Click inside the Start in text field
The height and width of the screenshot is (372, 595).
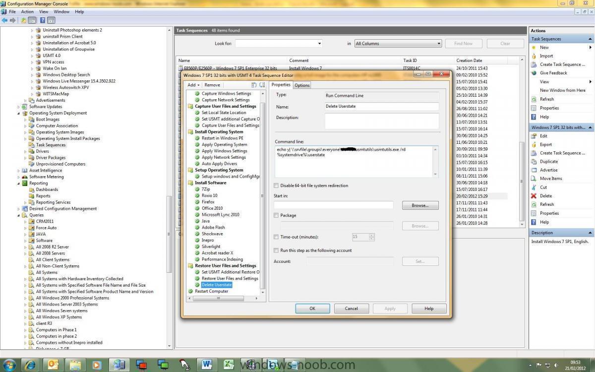tap(333, 205)
